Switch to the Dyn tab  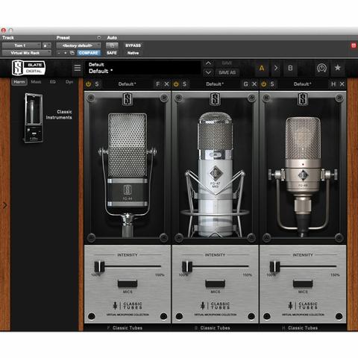coord(69,82)
